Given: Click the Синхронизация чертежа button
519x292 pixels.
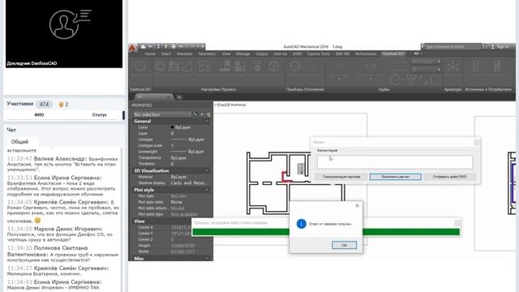Looking at the screenshot, I should (x=341, y=177).
